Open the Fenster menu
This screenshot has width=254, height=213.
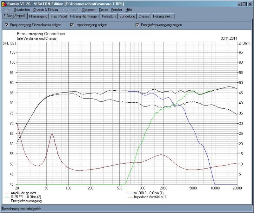[x=116, y=10]
